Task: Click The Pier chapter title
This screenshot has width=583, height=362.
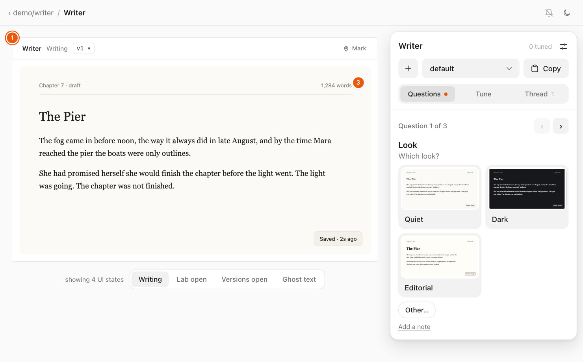Action: pyautogui.click(x=62, y=116)
